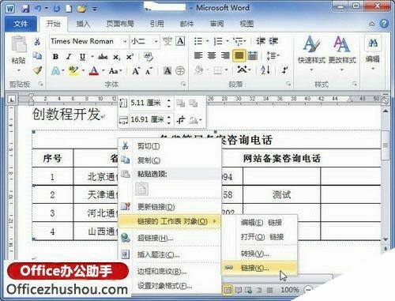Apply text effects with glowing A icon
The image size is (395, 301).
coord(56,70)
